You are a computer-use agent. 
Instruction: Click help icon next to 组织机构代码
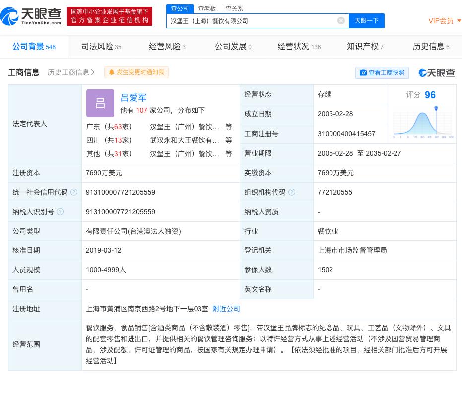coord(292,192)
